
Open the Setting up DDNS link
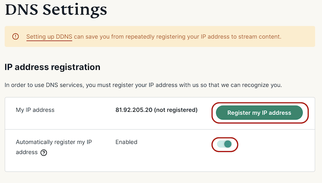49,37
